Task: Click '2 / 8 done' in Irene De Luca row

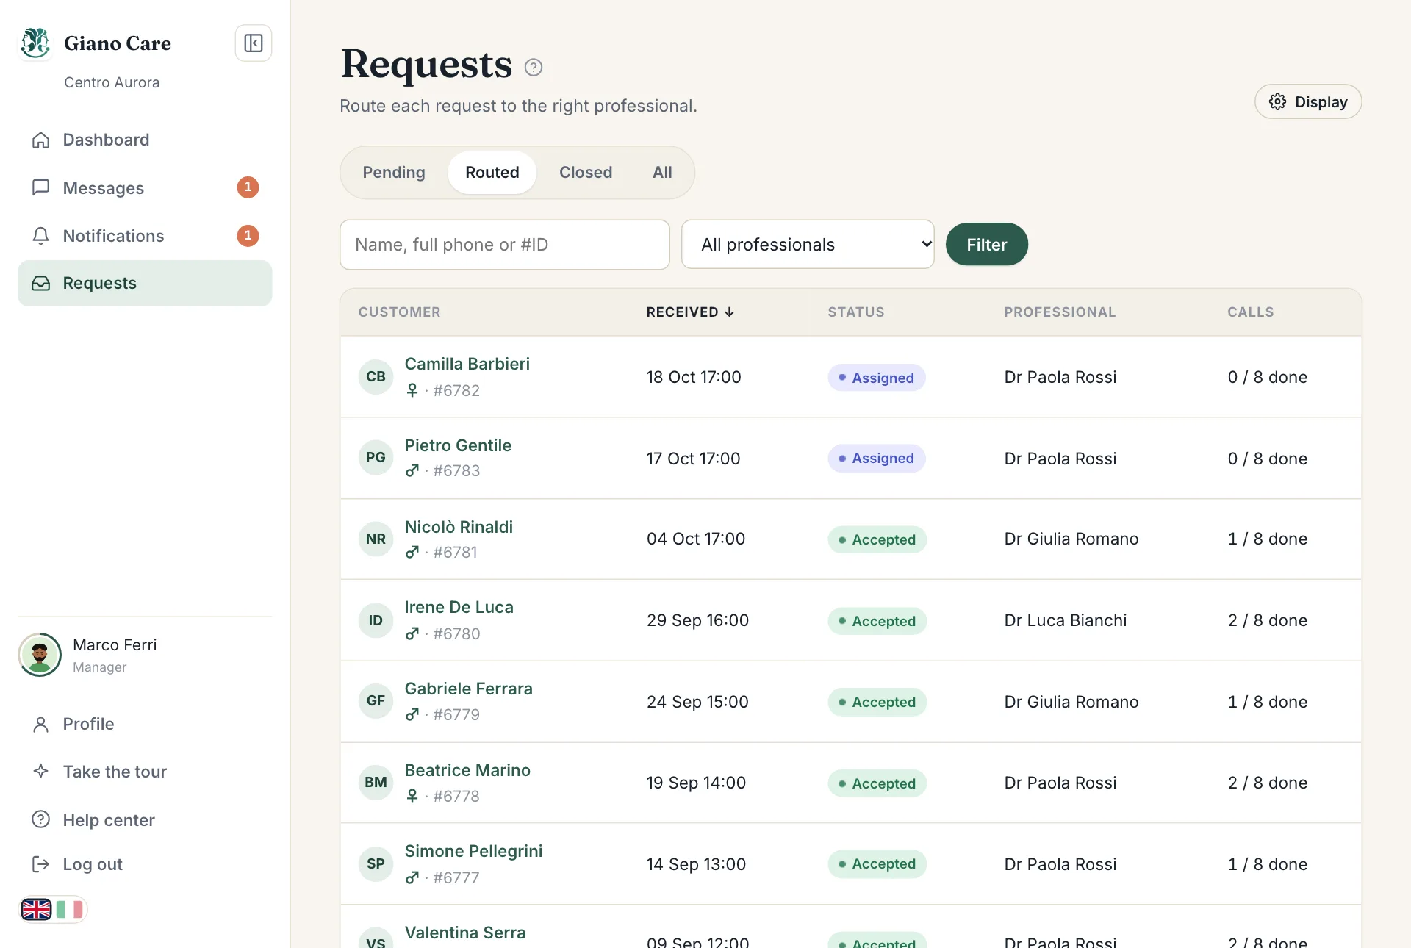Action: [x=1268, y=621]
